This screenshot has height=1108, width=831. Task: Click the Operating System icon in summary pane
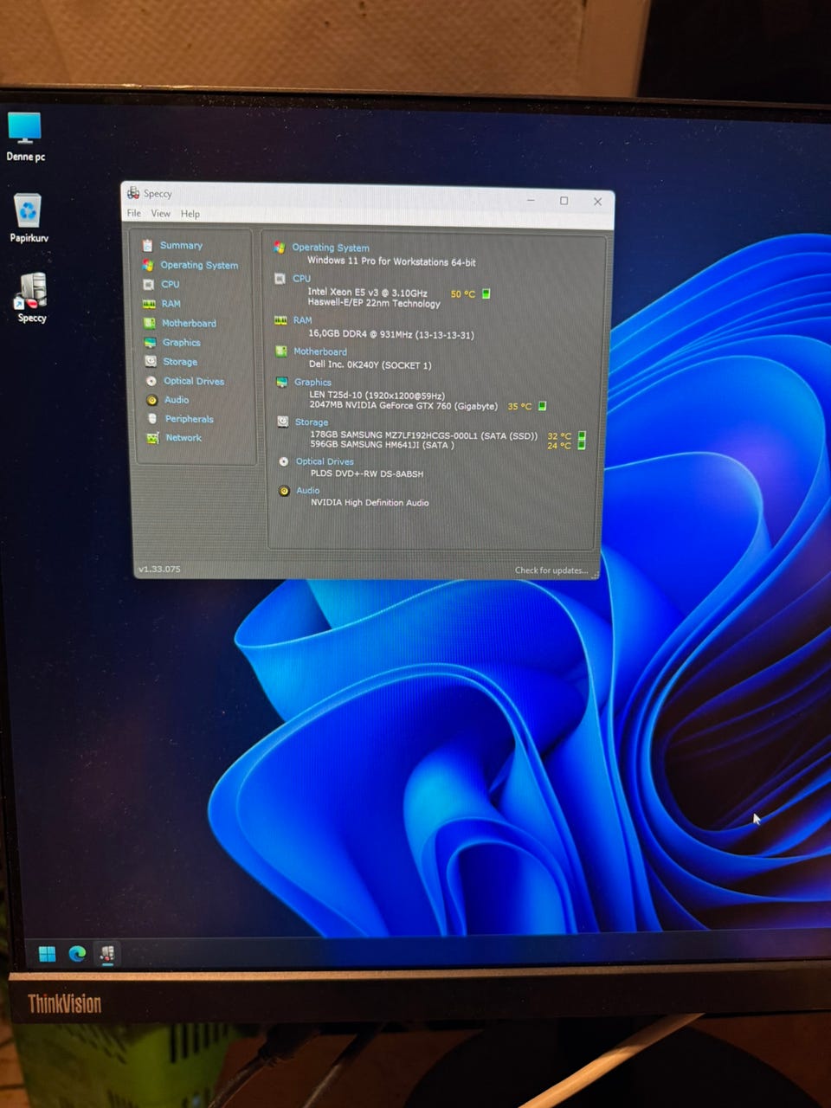[x=280, y=248]
